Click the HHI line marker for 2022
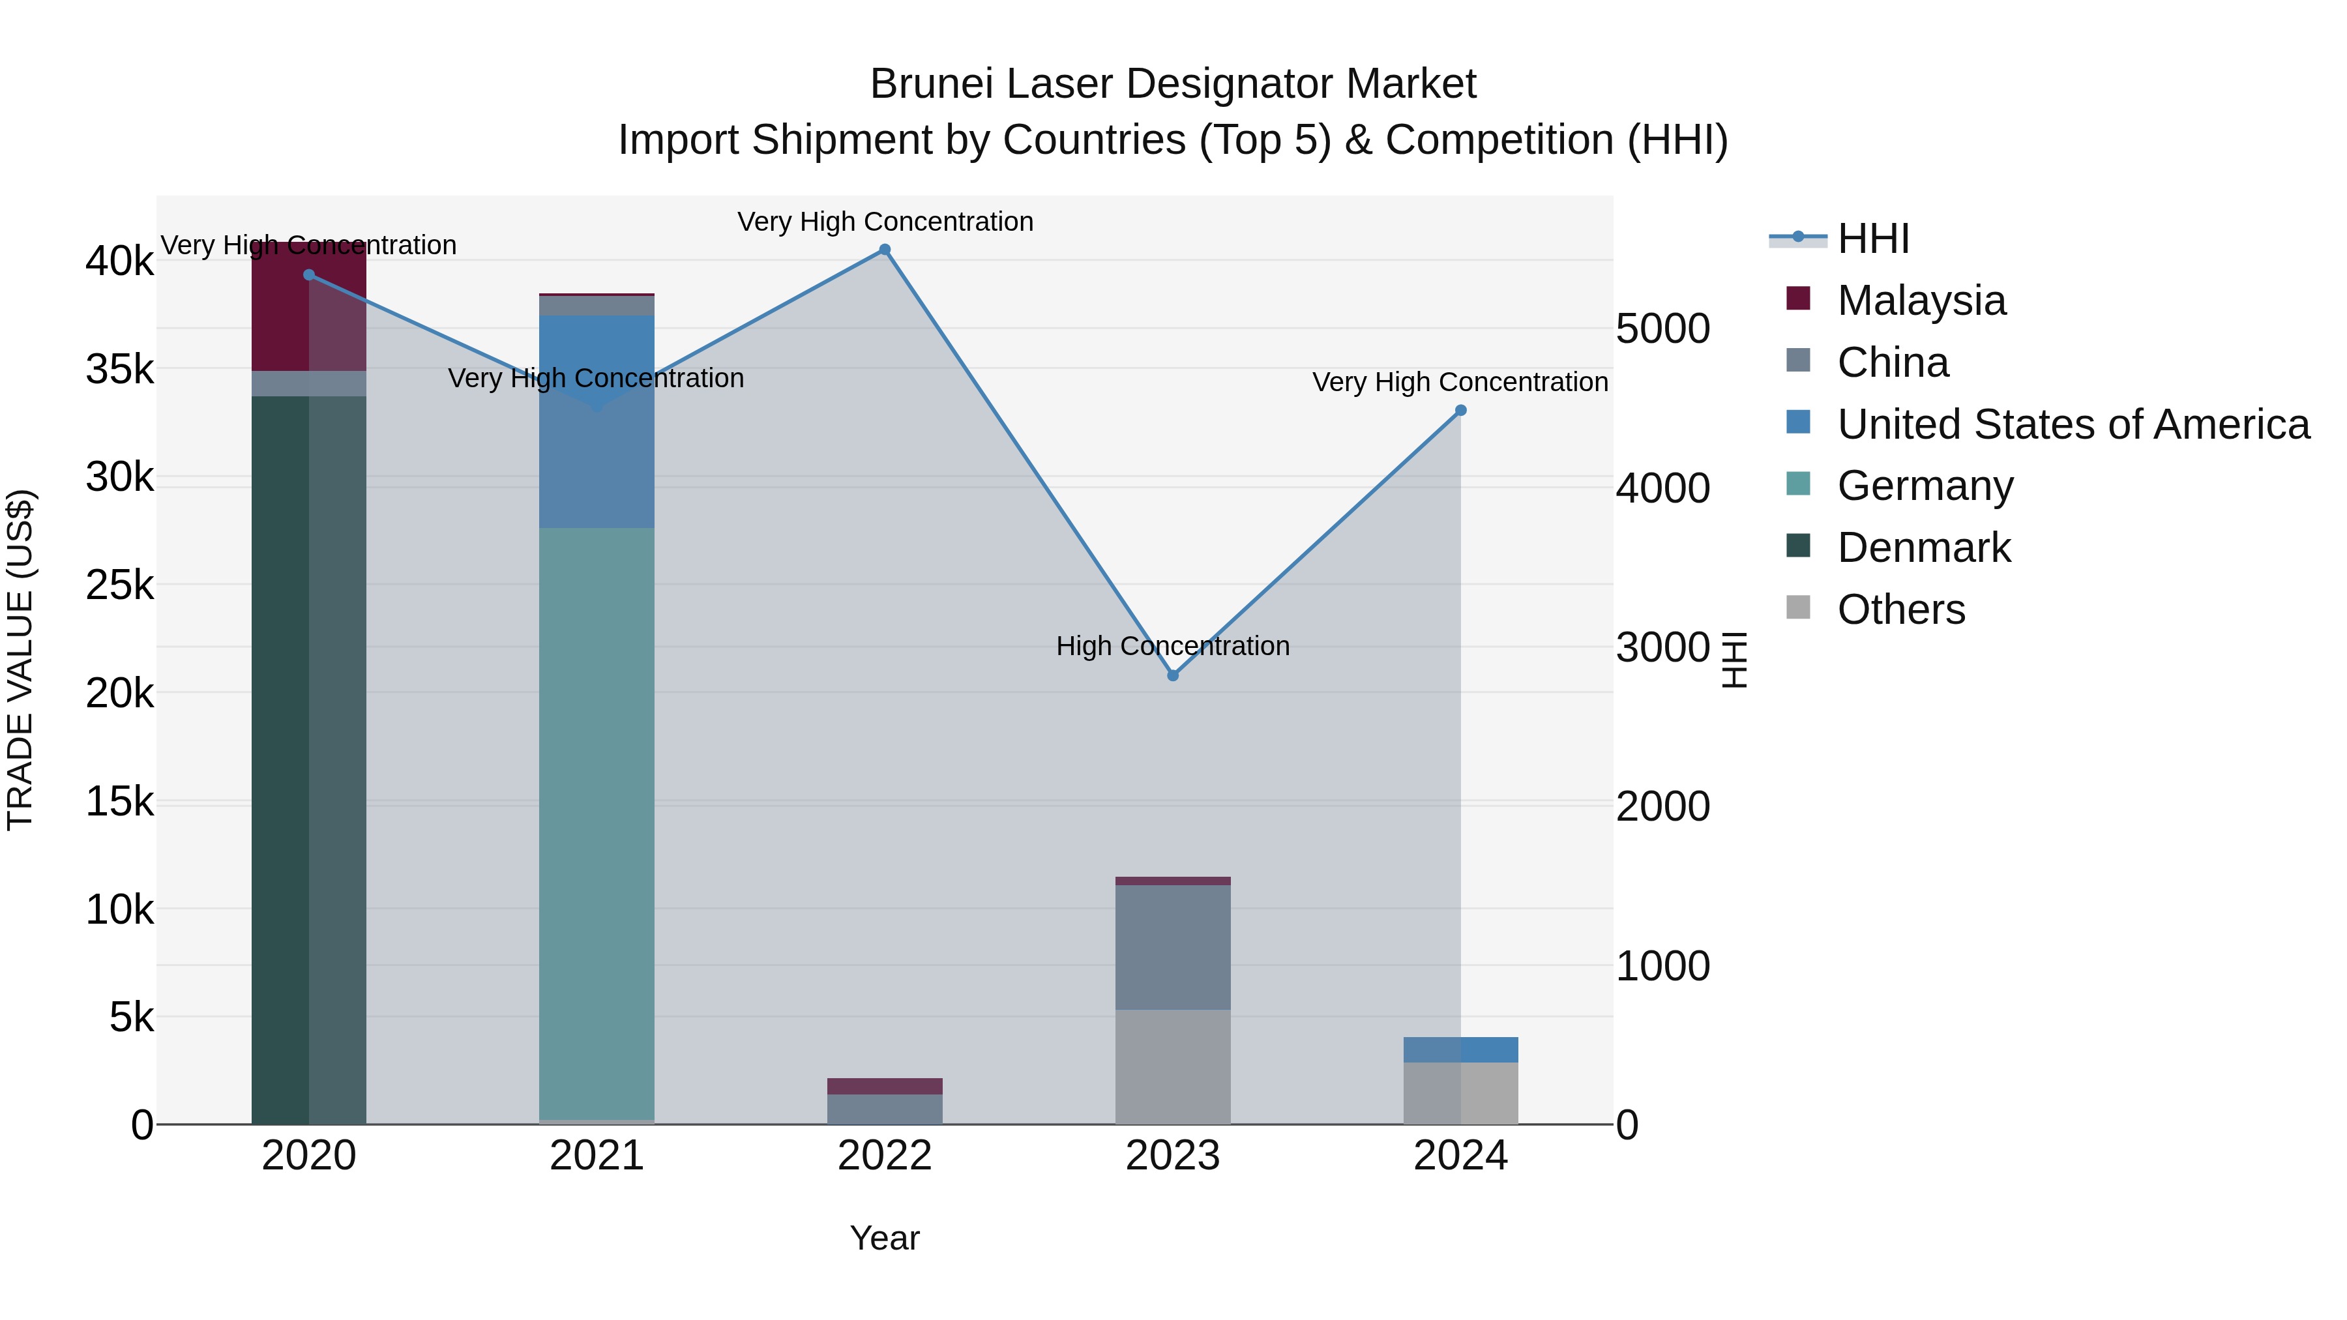Viewport: 2347px width, 1320px height. tap(885, 250)
